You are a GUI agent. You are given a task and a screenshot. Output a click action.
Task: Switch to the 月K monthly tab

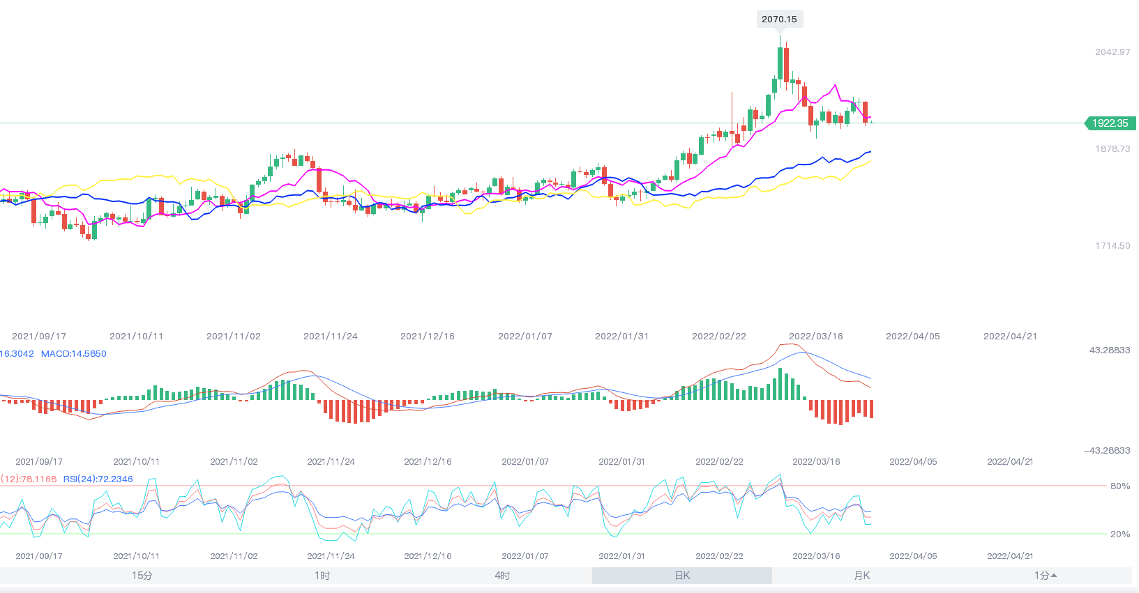tap(862, 576)
